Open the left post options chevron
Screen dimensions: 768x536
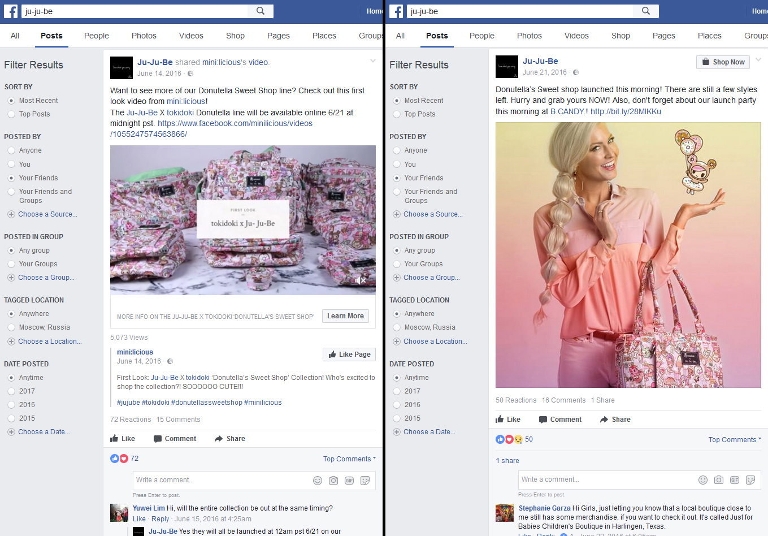coord(372,60)
